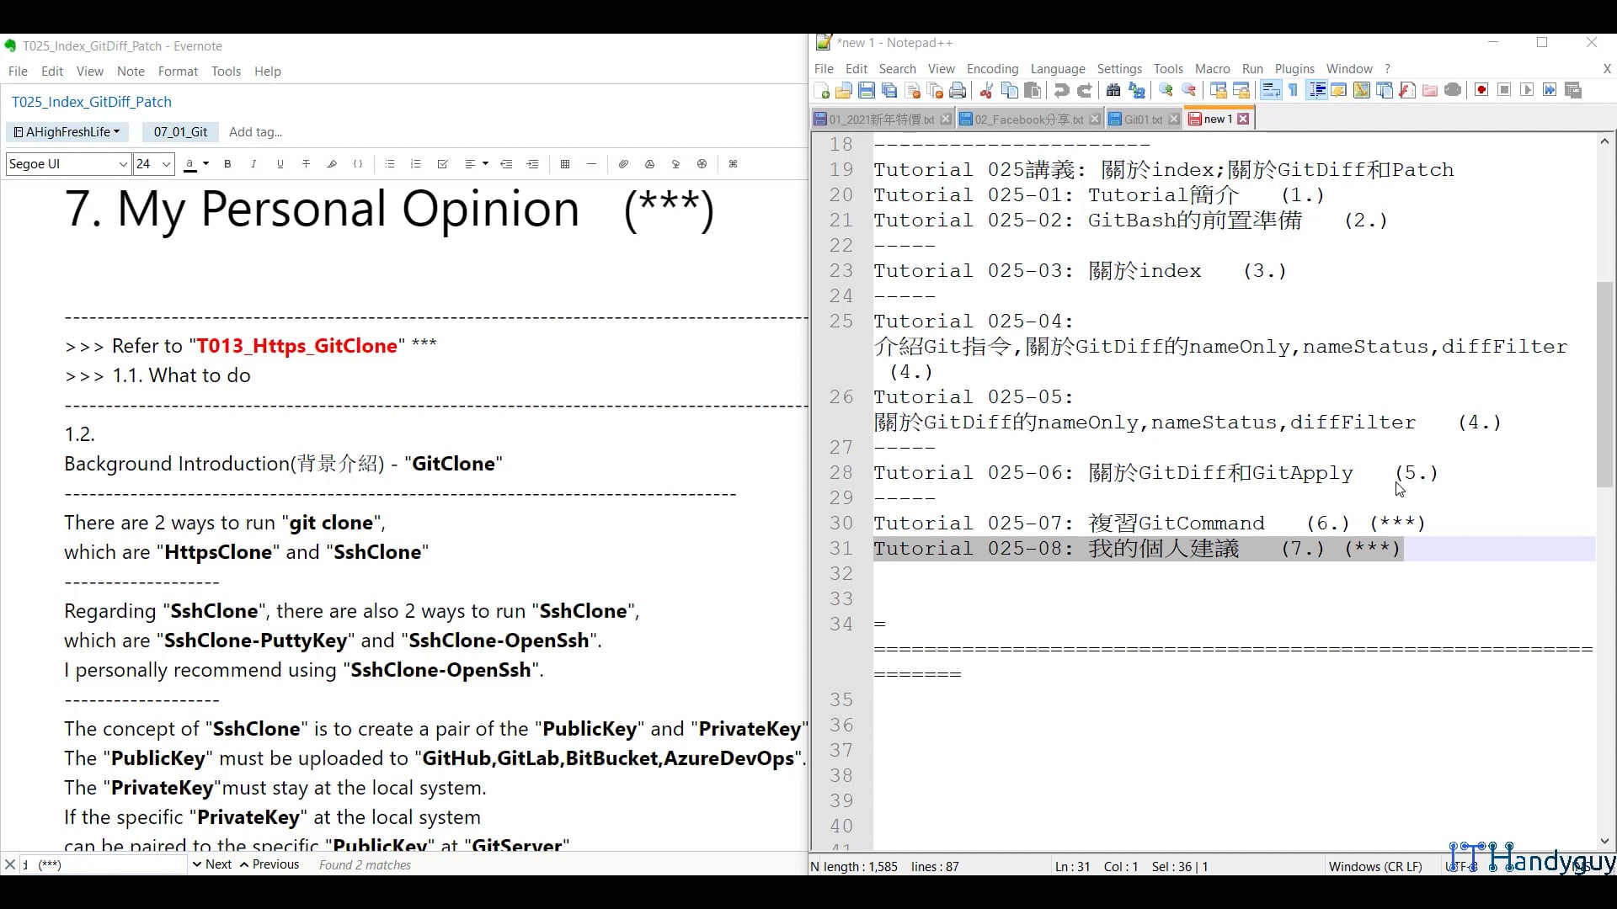Start macro recording in Notepad++
This screenshot has height=909, width=1617.
coord(1481,90)
